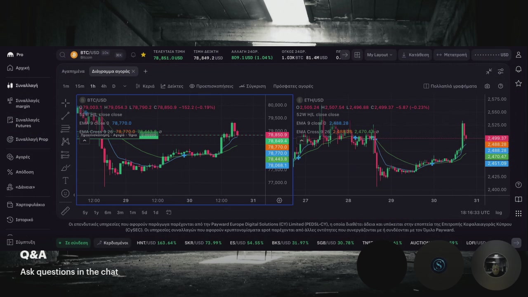The image size is (528, 297).
Task: Select the Fibonacci lines drawing tool
Action: pos(65,129)
